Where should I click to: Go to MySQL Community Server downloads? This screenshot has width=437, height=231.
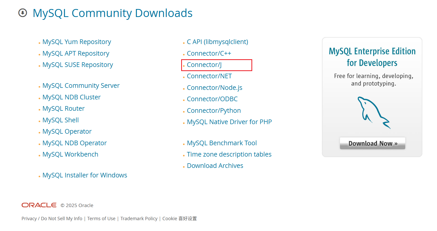click(x=81, y=85)
